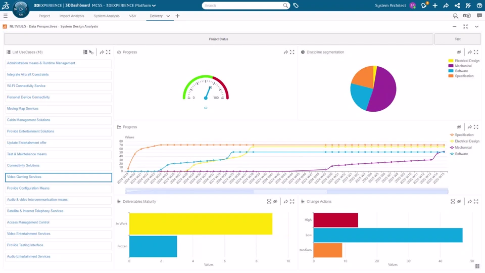Maximize the Deliverables Maturity chart
Image resolution: width=485 pixels, height=273 pixels.
click(x=292, y=202)
